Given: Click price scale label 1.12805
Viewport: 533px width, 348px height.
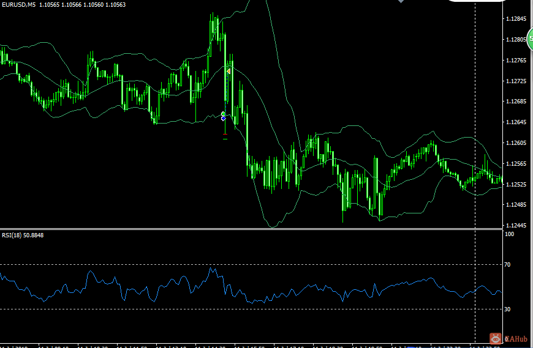Looking at the screenshot, I should [x=516, y=40].
